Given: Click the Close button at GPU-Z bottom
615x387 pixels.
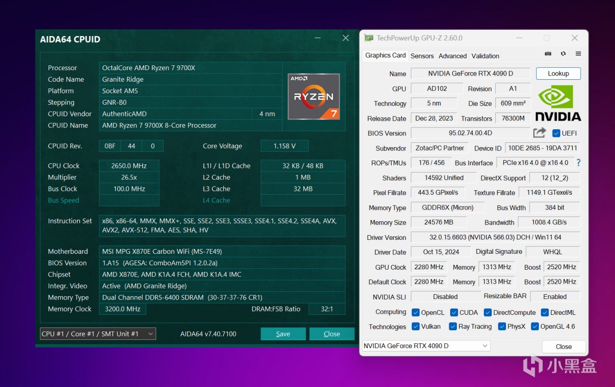Looking at the screenshot, I should pyautogui.click(x=564, y=346).
